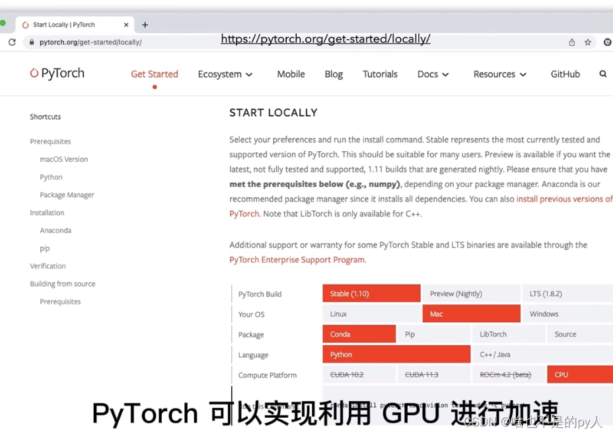Close the Start Locally tab

(126, 24)
